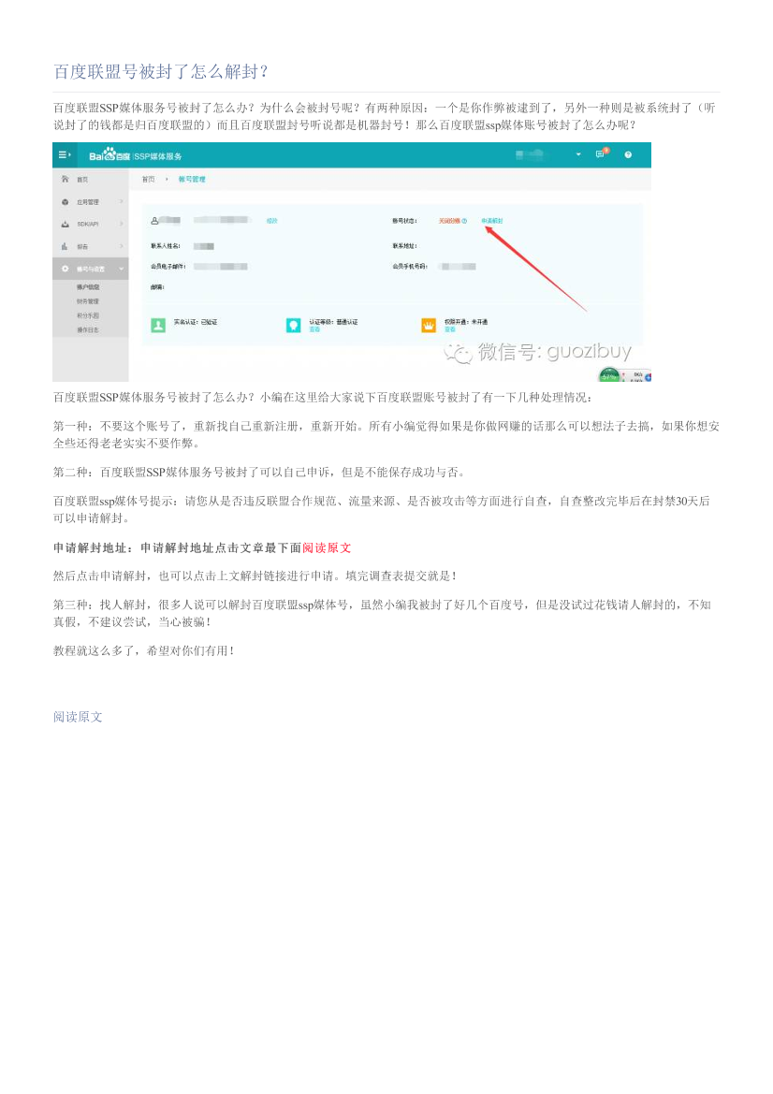Click the teal 认证等级 badge icon
The width and height of the screenshot is (773, 1094).
[x=294, y=325]
